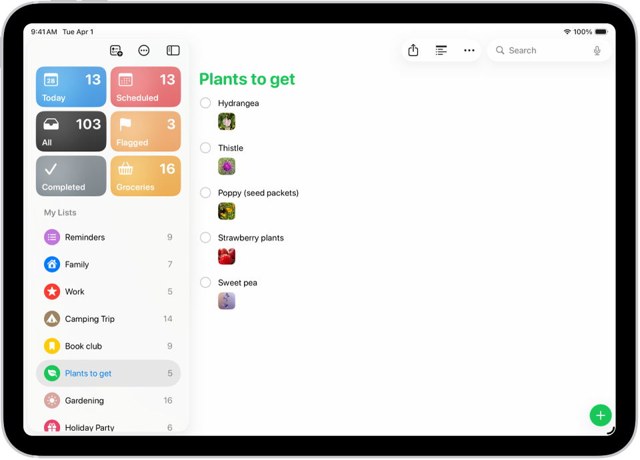Tap the Strawberry plants photo thumbnail
The height and width of the screenshot is (460, 640).
[x=227, y=256]
